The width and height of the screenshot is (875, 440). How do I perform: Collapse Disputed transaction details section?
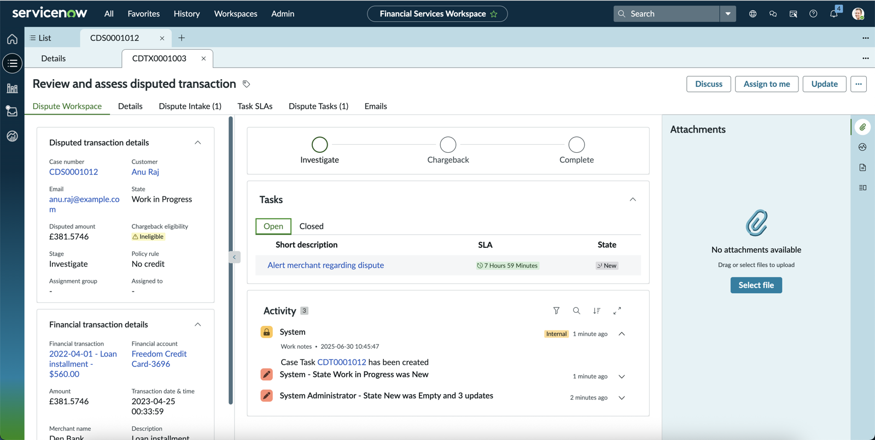198,142
